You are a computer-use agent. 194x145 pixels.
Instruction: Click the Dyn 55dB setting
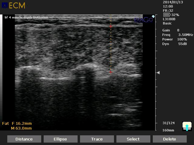(182, 44)
